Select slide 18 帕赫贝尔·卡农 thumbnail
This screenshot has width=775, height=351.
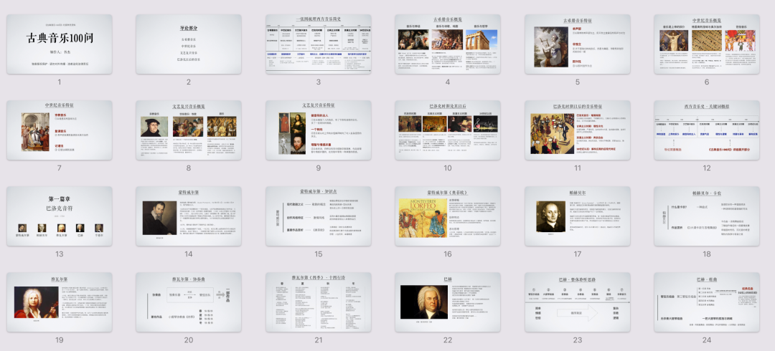pyautogui.click(x=707, y=216)
